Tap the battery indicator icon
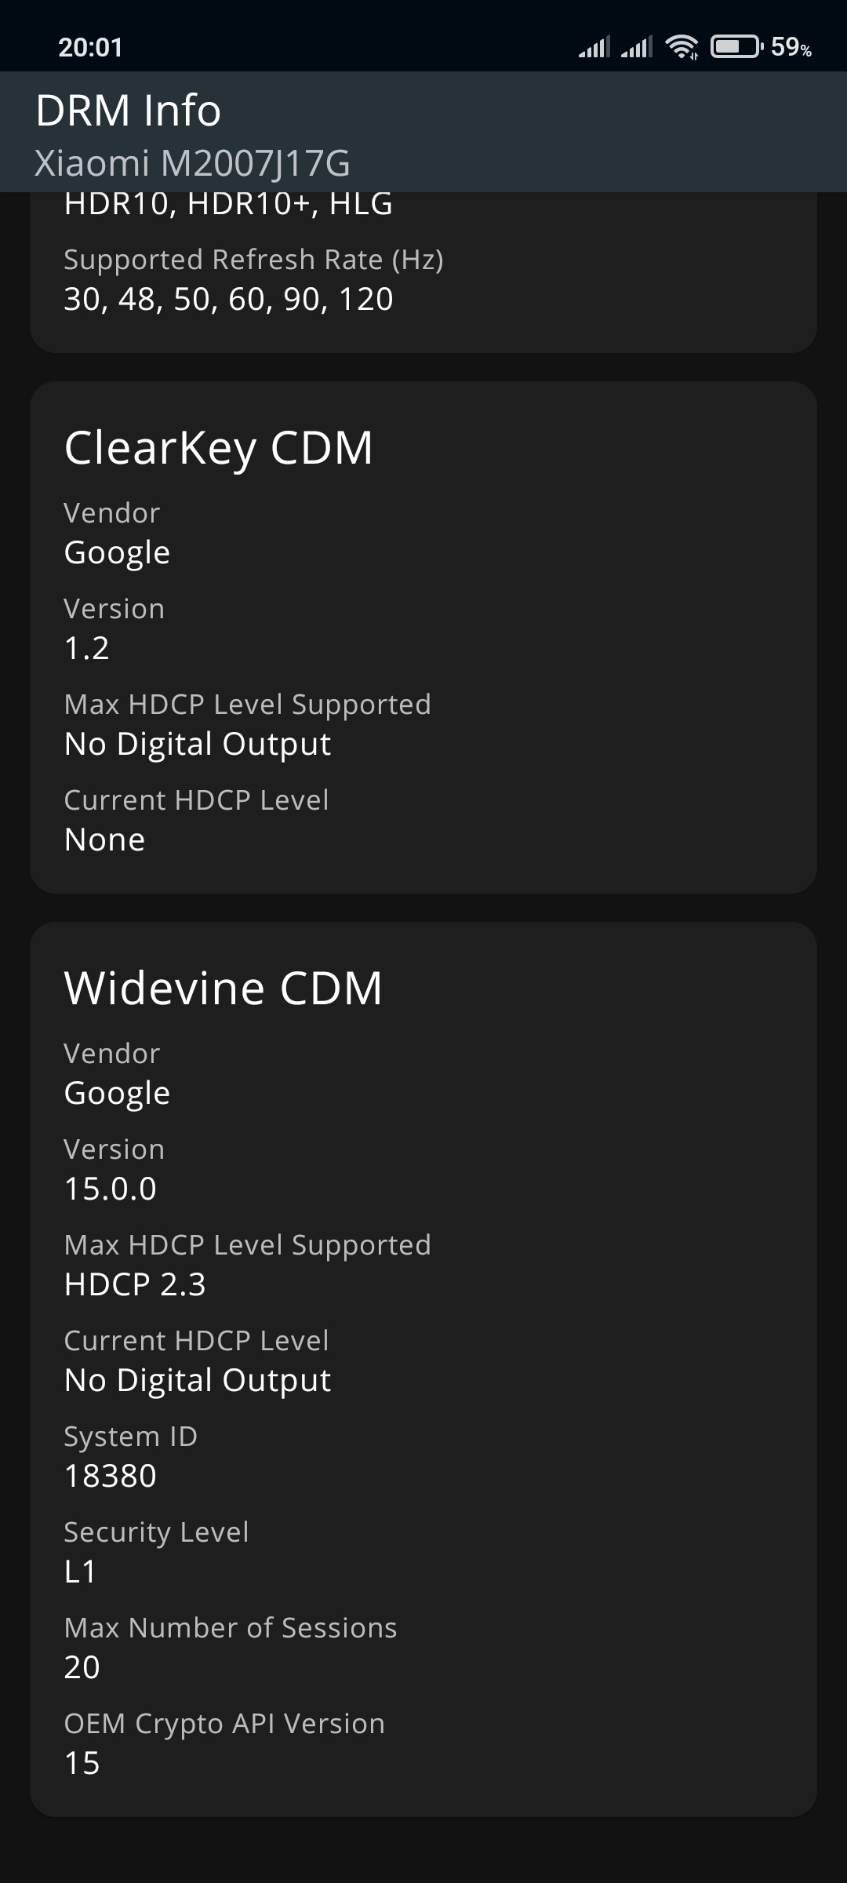Screen dimensions: 847x1883 [736, 47]
